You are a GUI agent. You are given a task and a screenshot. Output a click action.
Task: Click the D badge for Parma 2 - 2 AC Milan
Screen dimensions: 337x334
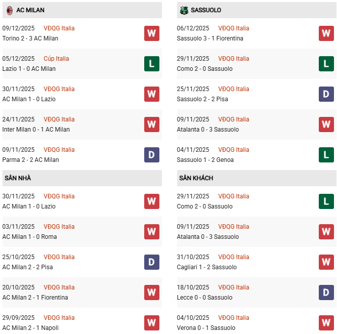(151, 155)
